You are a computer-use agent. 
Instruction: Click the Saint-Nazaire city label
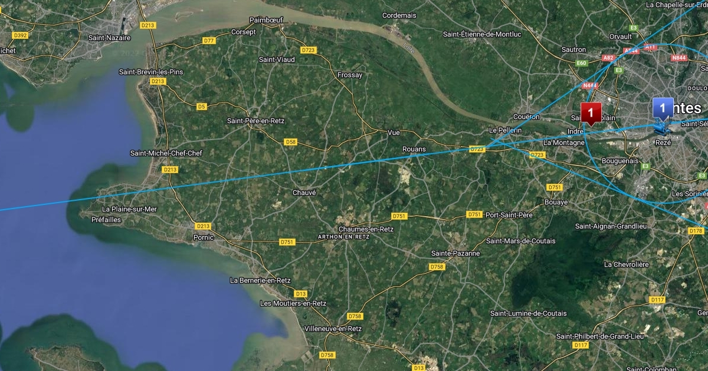109,38
